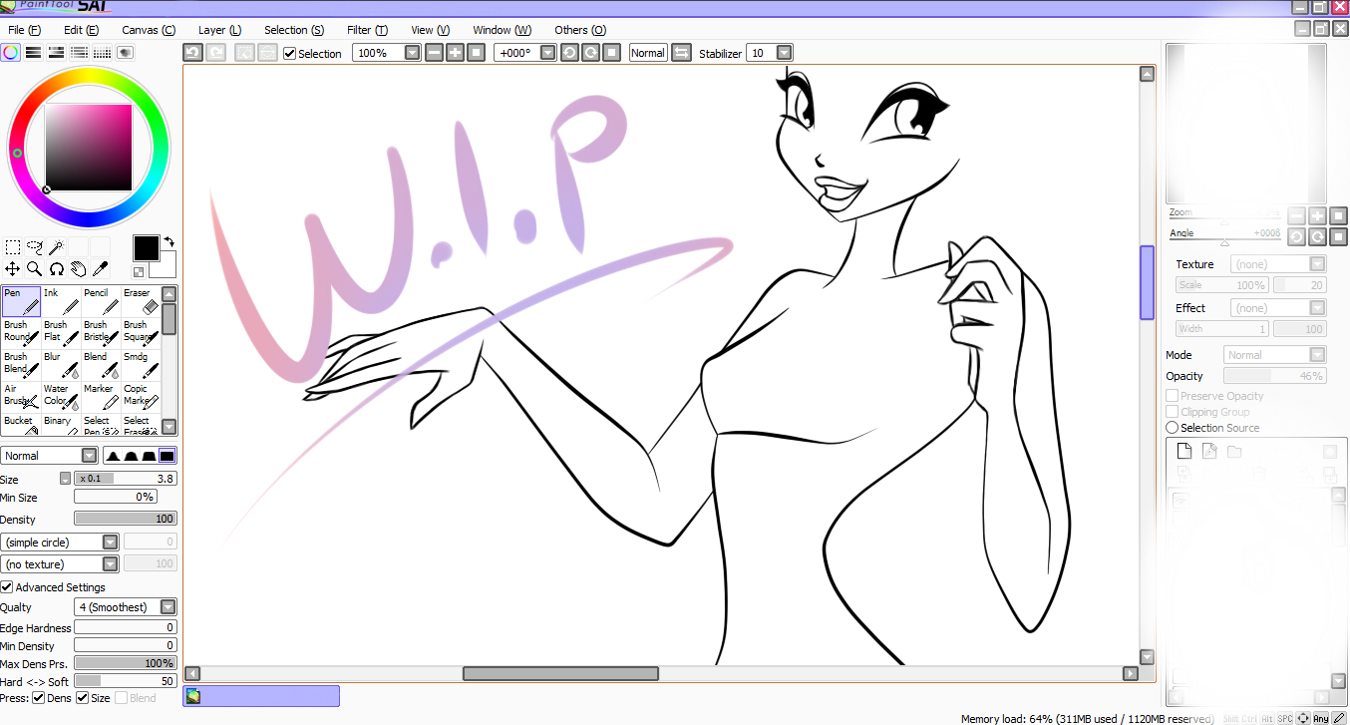Open the Others menu
The image size is (1350, 725).
[579, 30]
